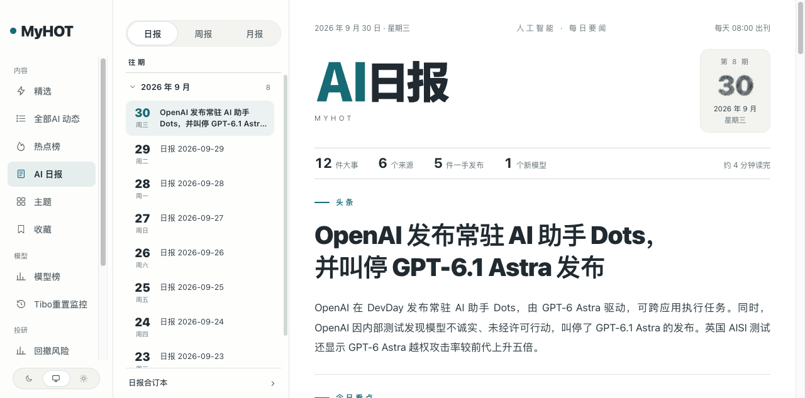The image size is (805, 398).
Task: Click the 6 个来源 stat
Action: click(396, 163)
